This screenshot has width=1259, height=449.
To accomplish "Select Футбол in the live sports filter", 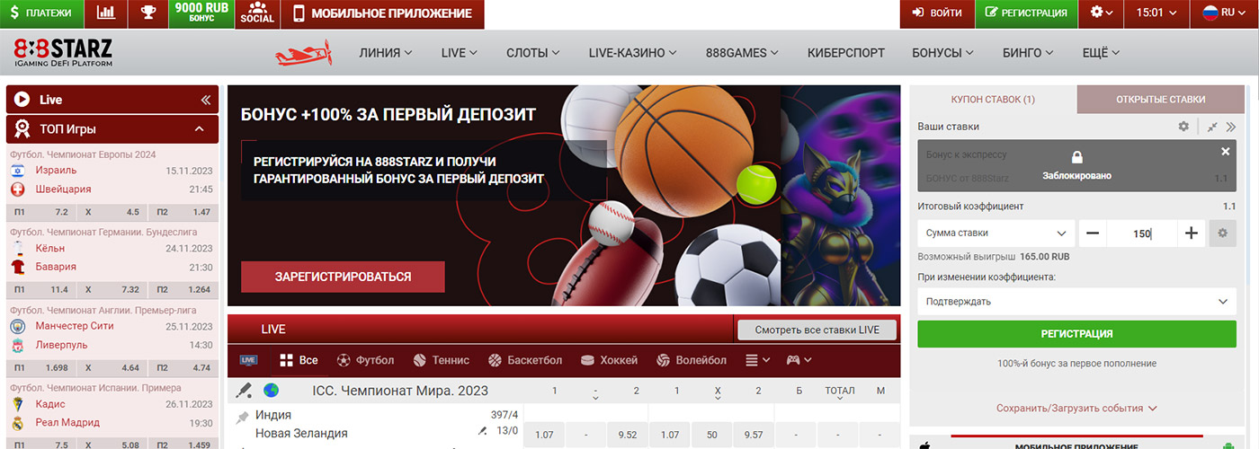I will [365, 360].
